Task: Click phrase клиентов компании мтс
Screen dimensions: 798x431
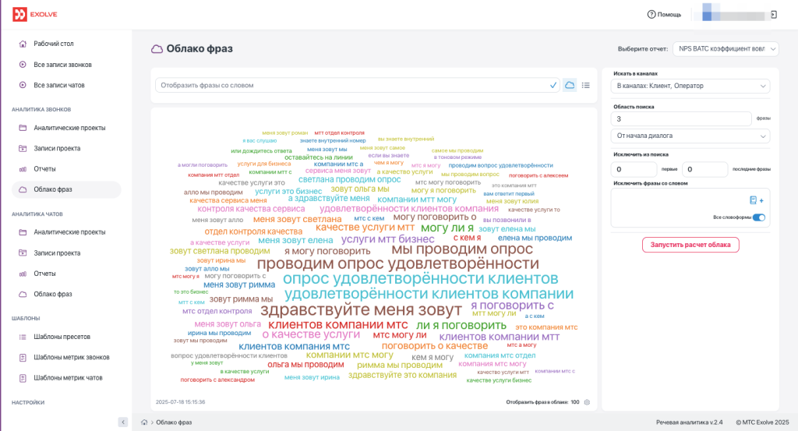Action: coord(338,325)
